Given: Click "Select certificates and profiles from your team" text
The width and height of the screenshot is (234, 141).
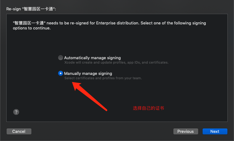Looking at the screenshot, I should (103, 78).
